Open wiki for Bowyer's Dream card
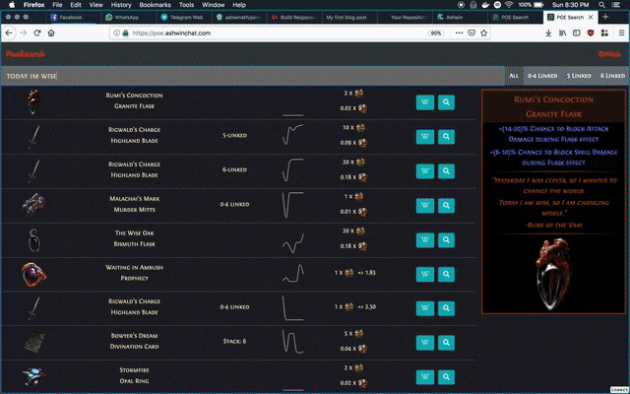Image resolution: width=630 pixels, height=394 pixels. tap(425, 343)
